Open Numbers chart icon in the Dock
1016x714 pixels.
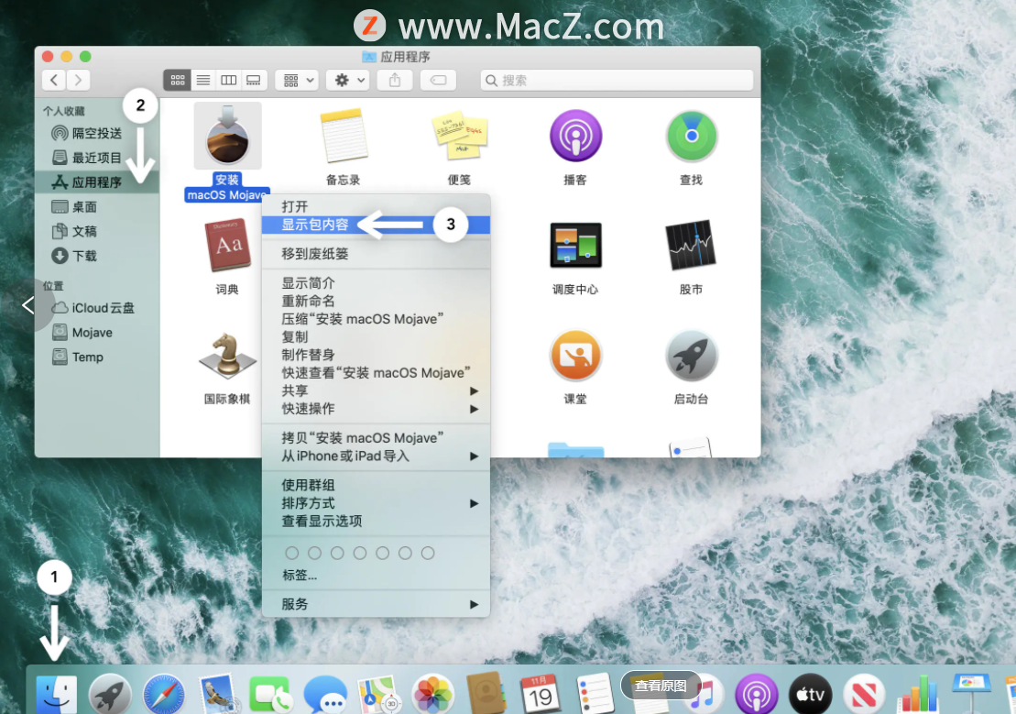click(x=917, y=695)
